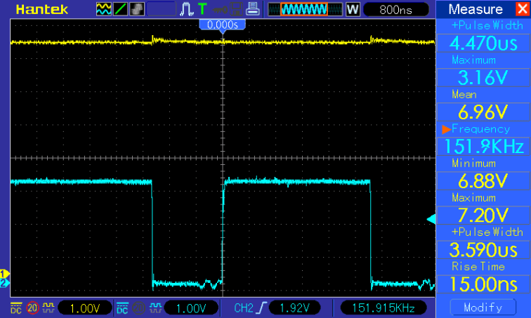Click the W window mode icon
The height and width of the screenshot is (318, 531).
pos(353,10)
